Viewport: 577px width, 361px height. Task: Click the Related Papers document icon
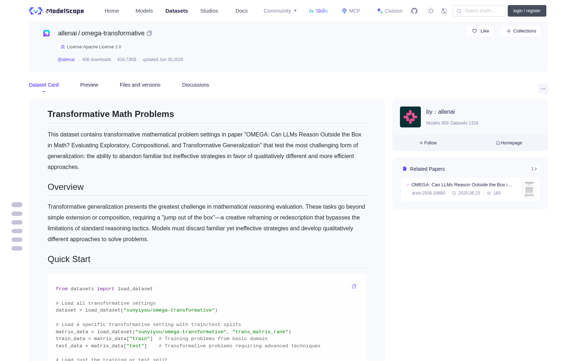pos(405,169)
